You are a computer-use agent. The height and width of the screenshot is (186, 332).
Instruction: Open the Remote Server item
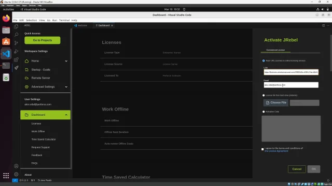pos(40,78)
